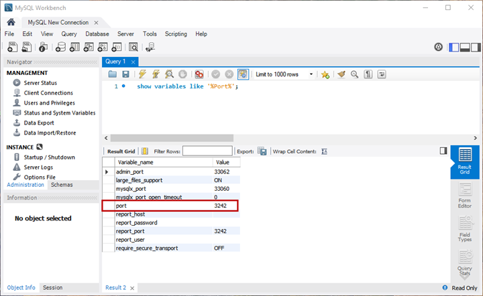483x296 pixels.
Task: Open the Server menu
Action: click(x=125, y=33)
